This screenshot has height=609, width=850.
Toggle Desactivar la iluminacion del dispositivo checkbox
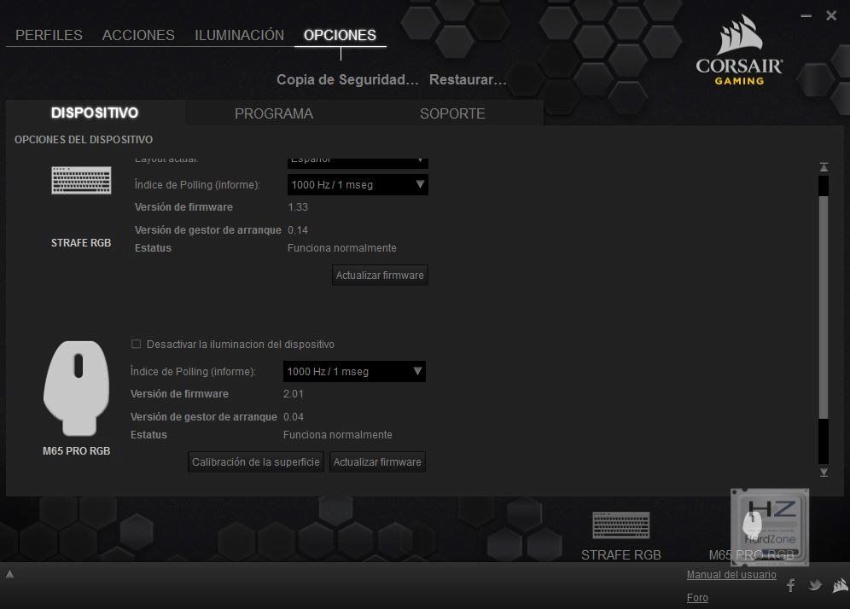[136, 344]
